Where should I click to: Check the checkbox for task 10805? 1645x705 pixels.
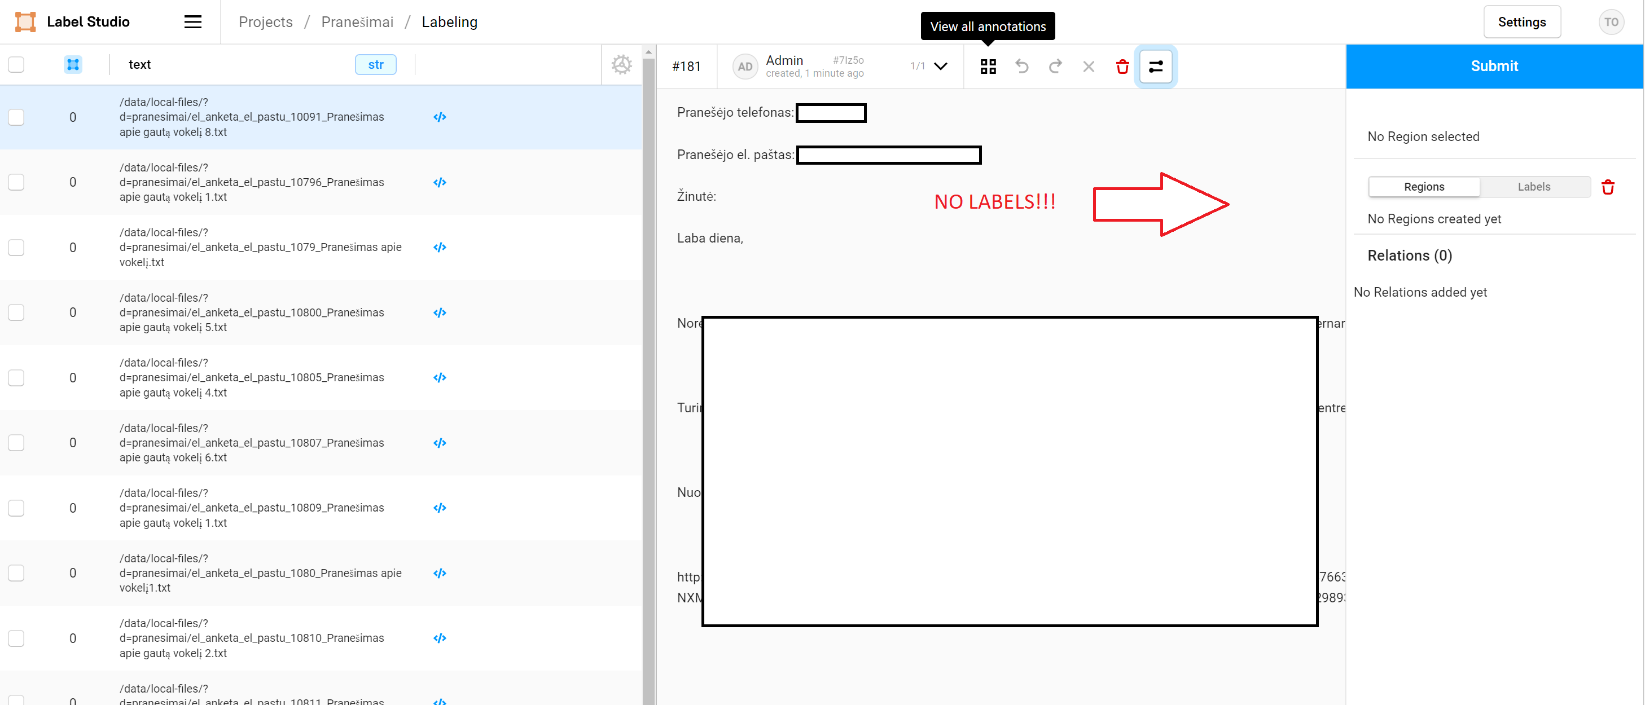[16, 377]
